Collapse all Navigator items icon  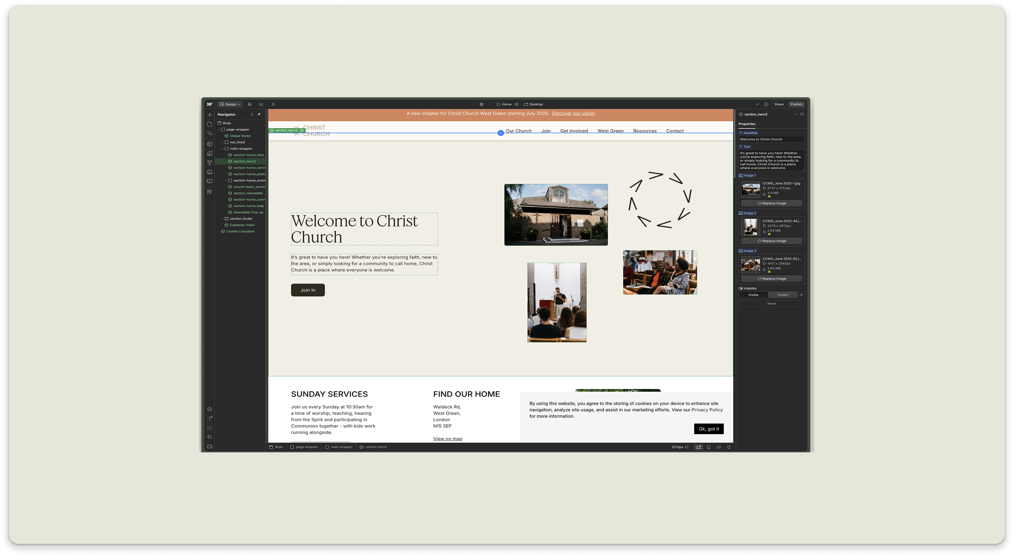pyautogui.click(x=252, y=115)
